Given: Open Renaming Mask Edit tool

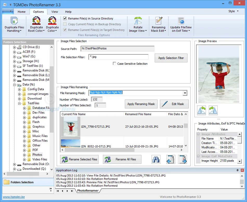Looking at the screenshot, I should coord(159,25).
